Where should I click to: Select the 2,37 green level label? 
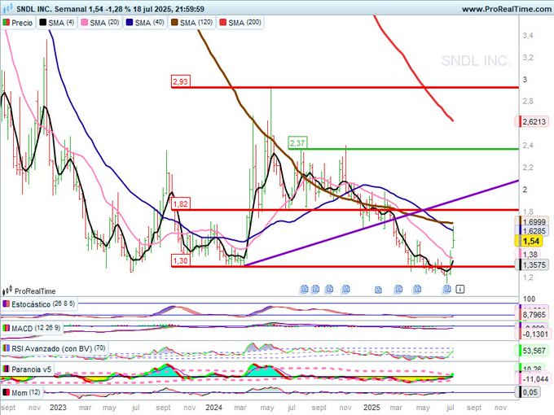[297, 143]
